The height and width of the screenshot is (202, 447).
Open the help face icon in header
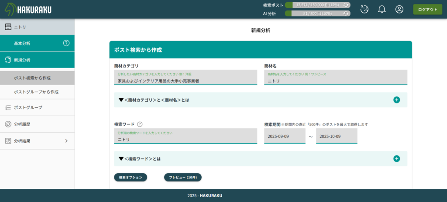click(x=364, y=9)
